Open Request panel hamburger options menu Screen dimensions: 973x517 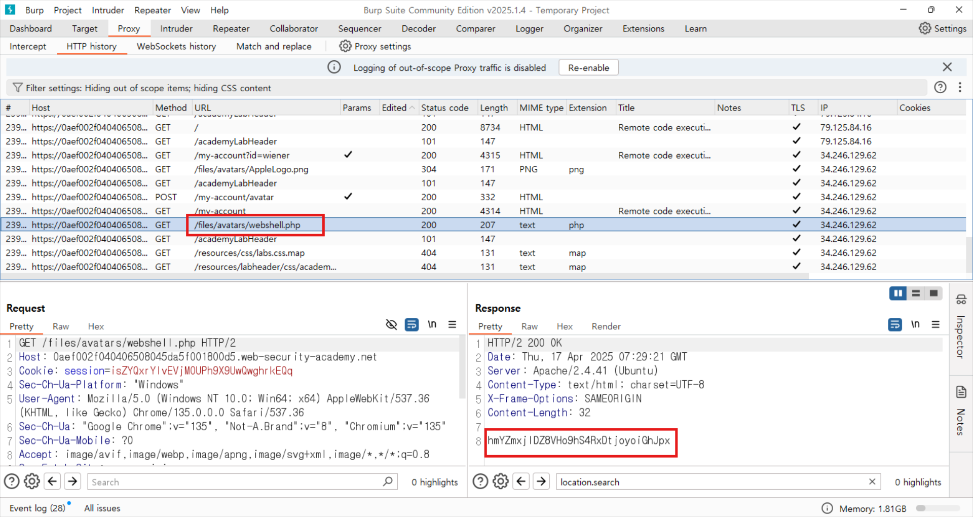point(453,324)
